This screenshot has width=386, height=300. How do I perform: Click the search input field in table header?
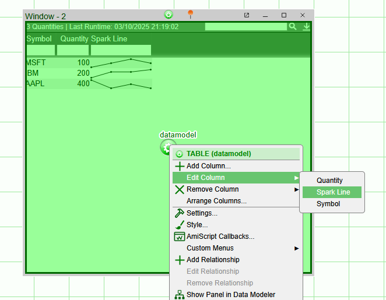[x=246, y=27]
